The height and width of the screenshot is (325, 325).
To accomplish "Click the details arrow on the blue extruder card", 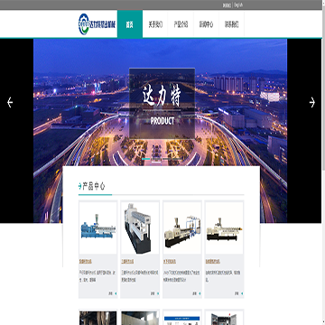I will click(116, 293).
